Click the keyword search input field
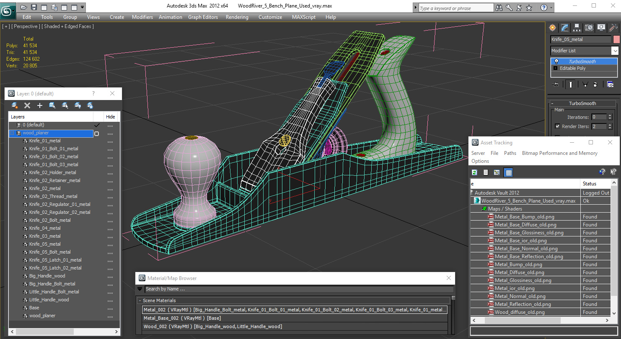The width and height of the screenshot is (621, 339). point(455,8)
